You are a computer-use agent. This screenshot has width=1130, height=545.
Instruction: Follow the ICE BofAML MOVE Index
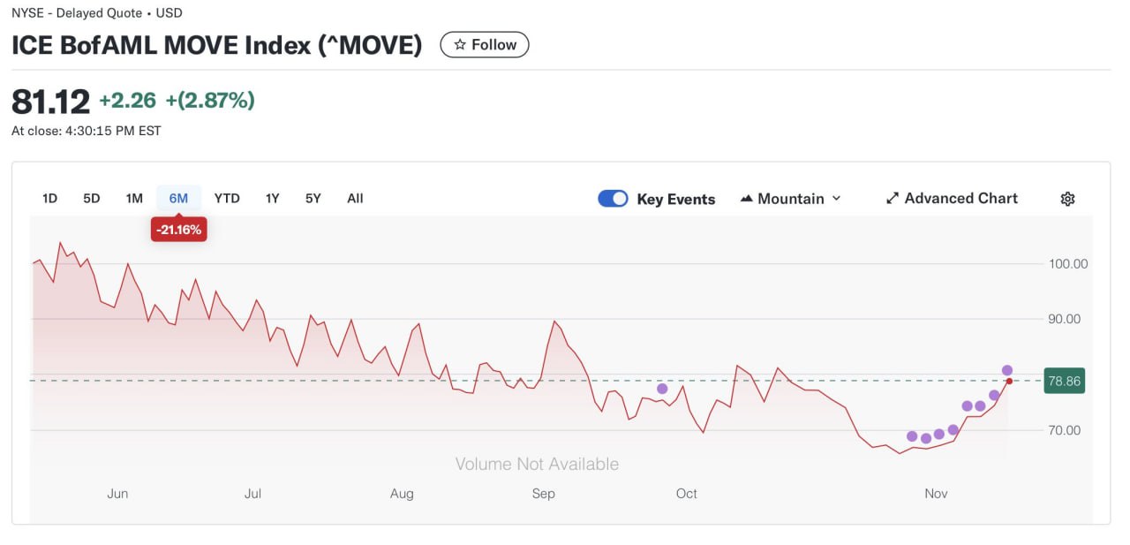(x=485, y=45)
